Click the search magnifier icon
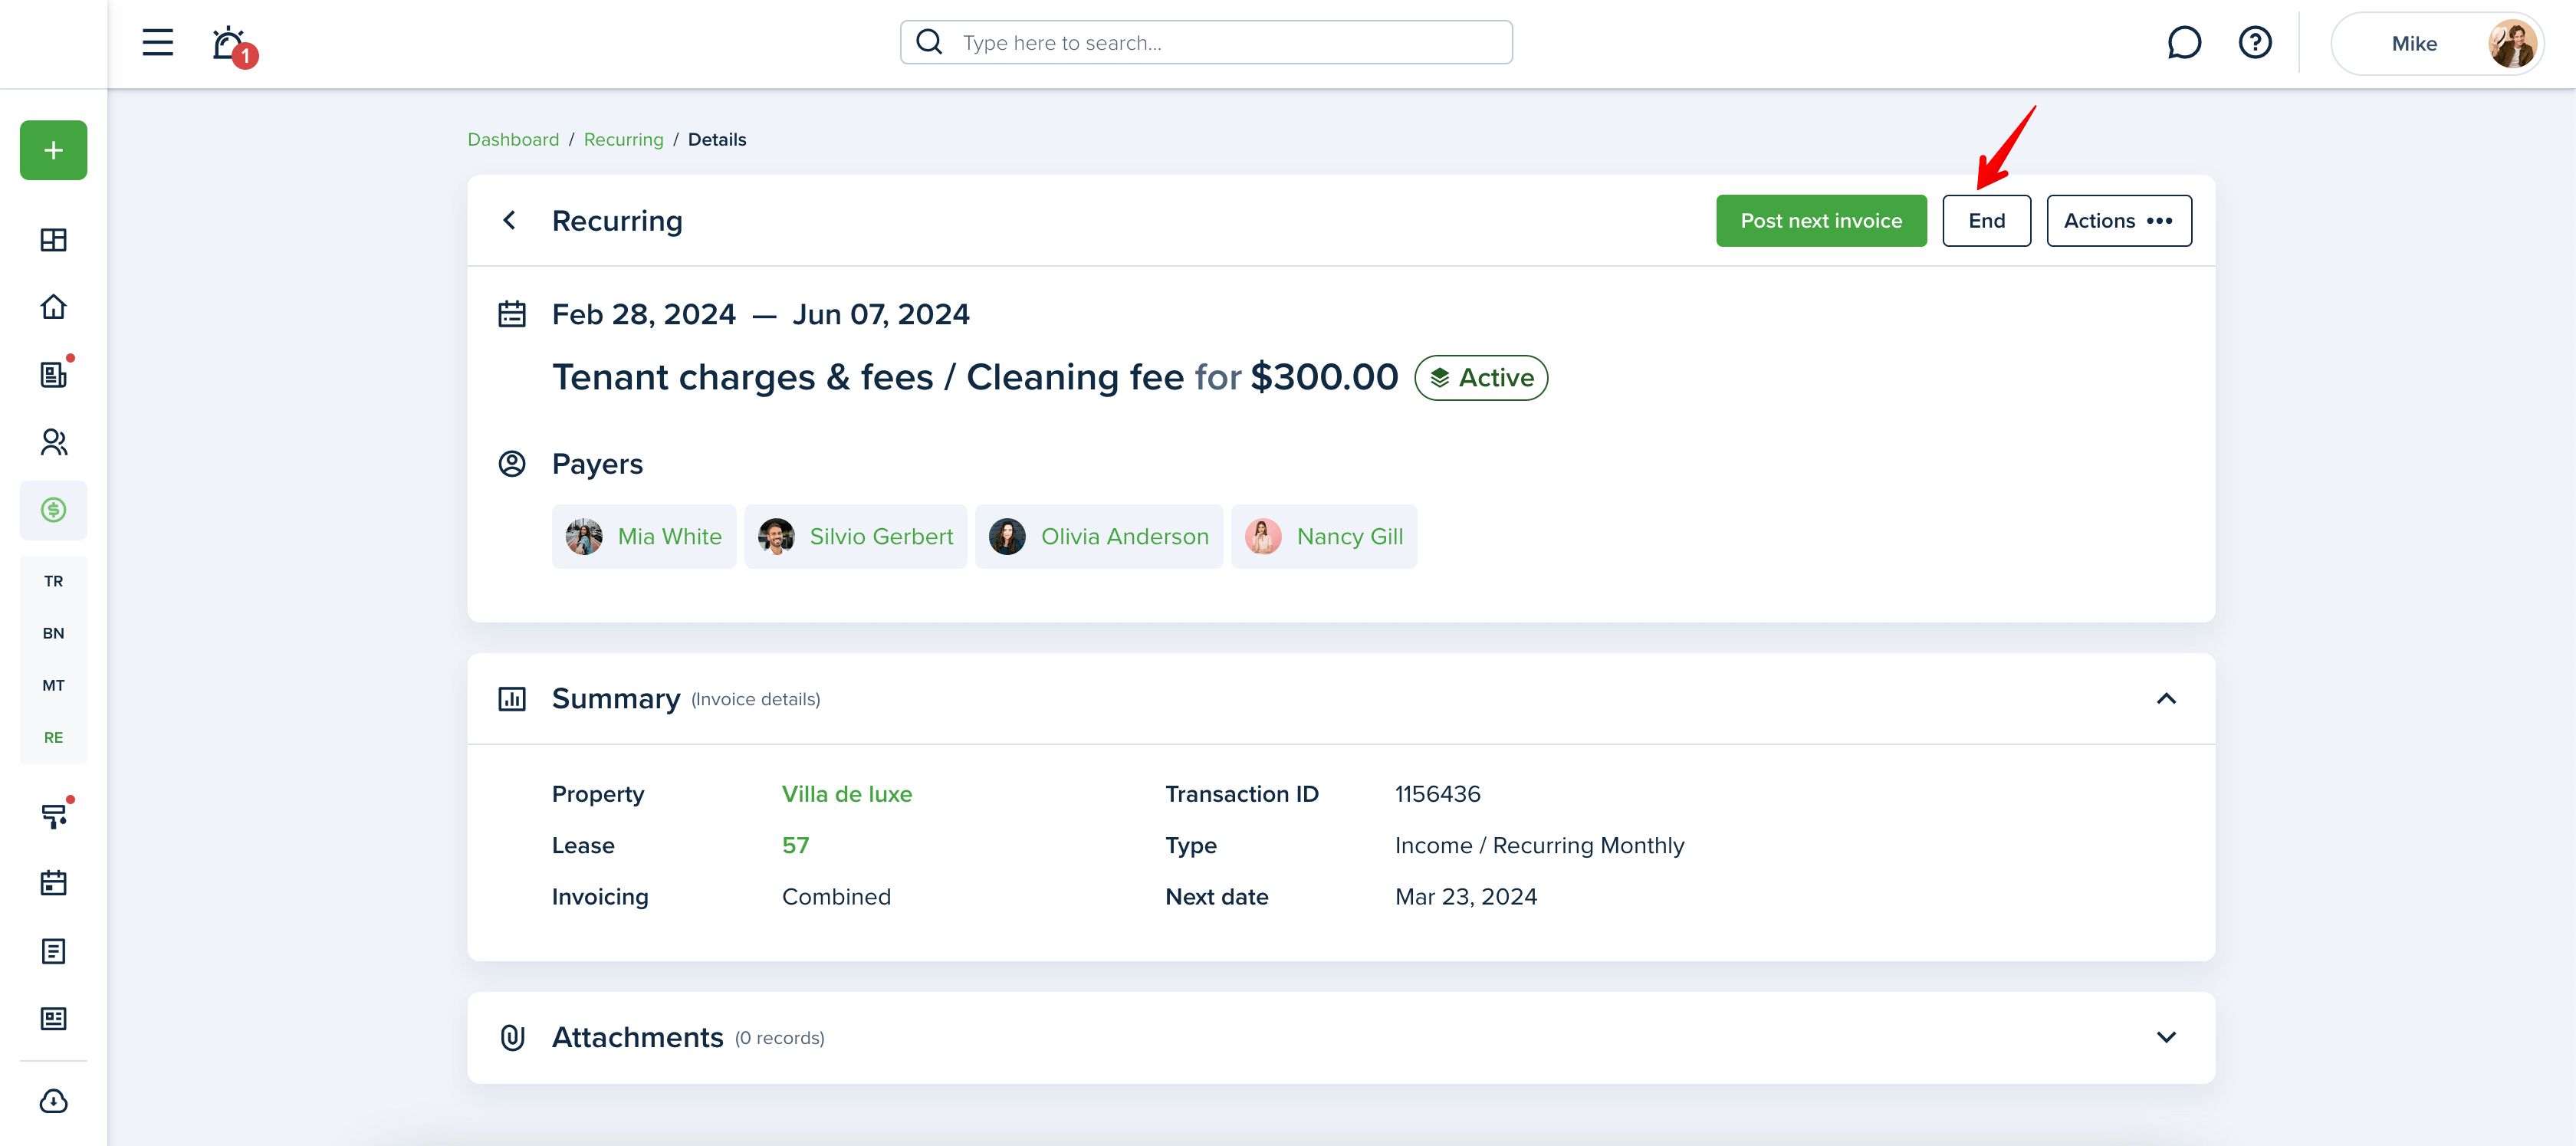The width and height of the screenshot is (2576, 1146). [929, 42]
